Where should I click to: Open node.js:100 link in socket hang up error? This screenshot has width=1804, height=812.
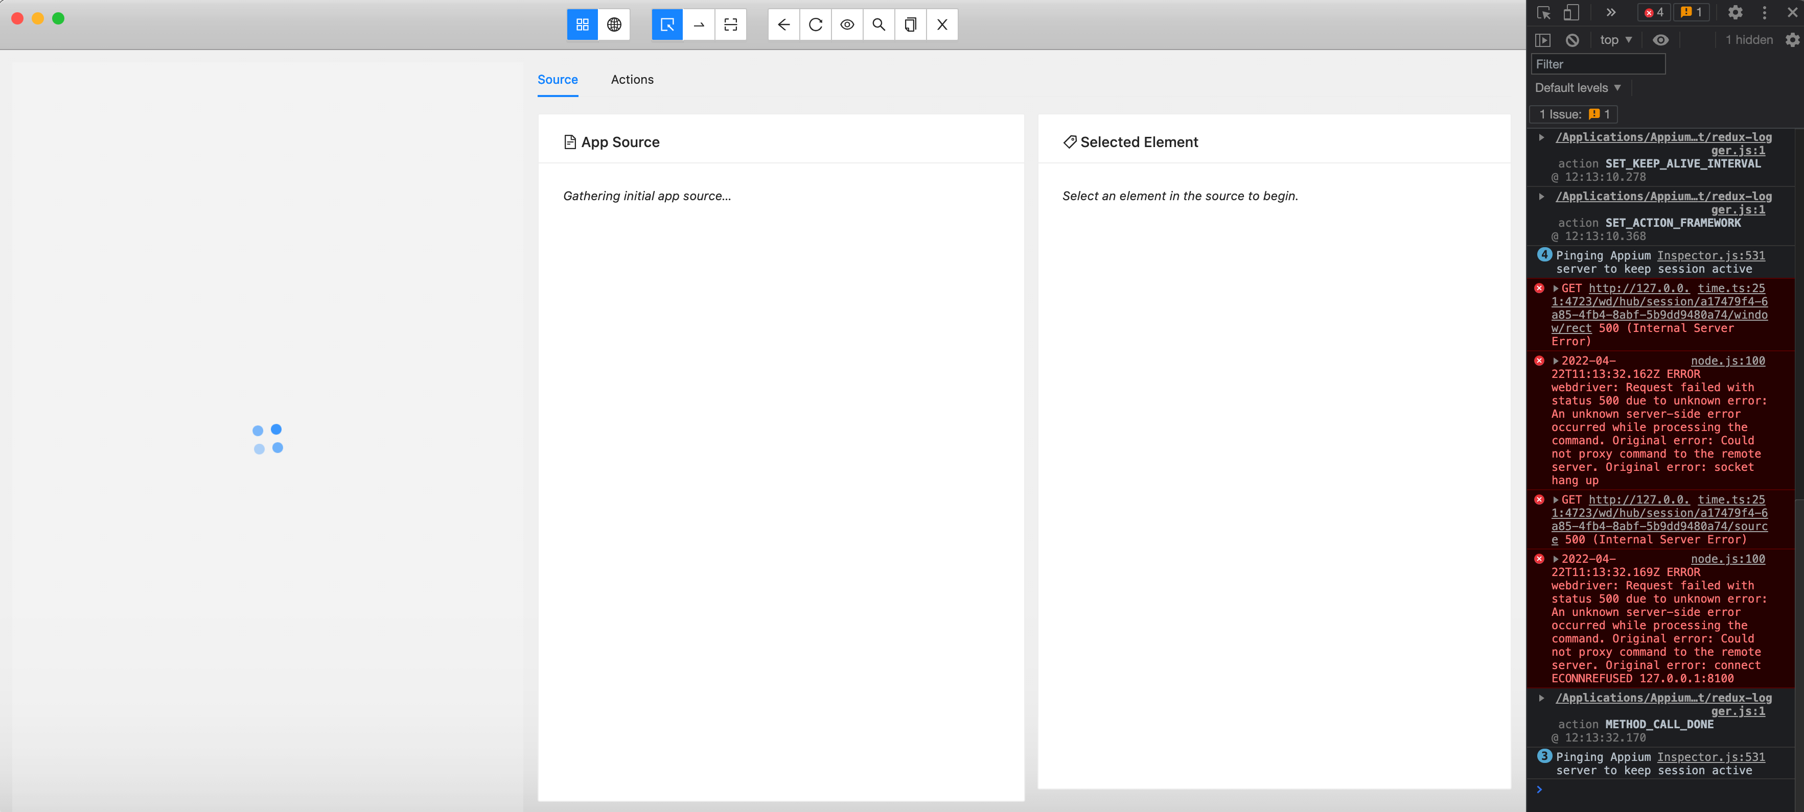click(1728, 361)
